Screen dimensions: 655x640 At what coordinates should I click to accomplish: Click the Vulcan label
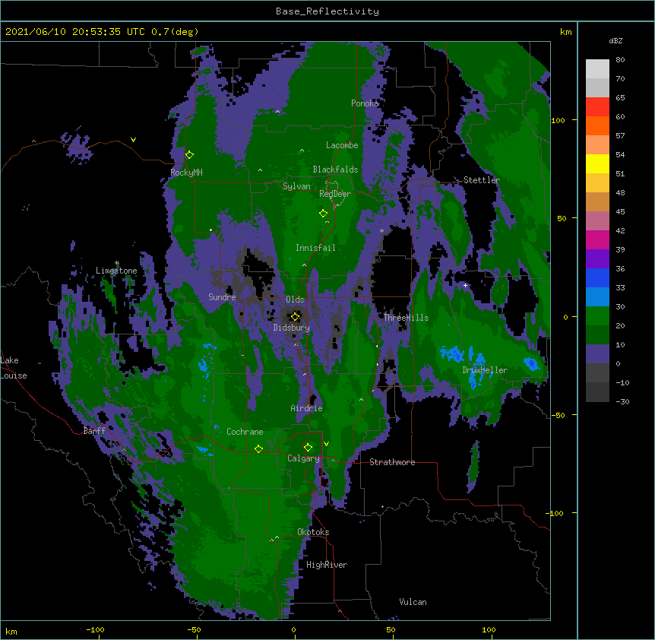(x=413, y=602)
